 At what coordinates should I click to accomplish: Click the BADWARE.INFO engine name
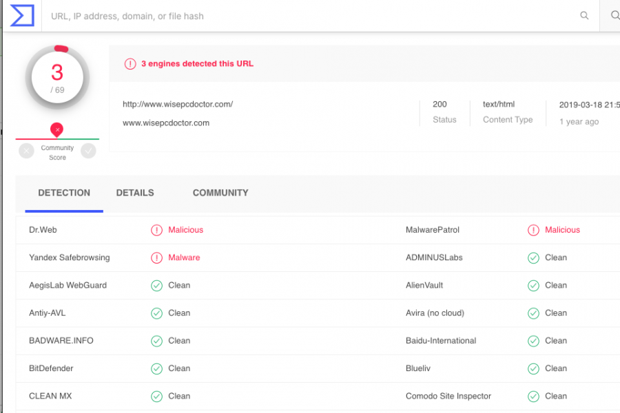pyautogui.click(x=61, y=341)
